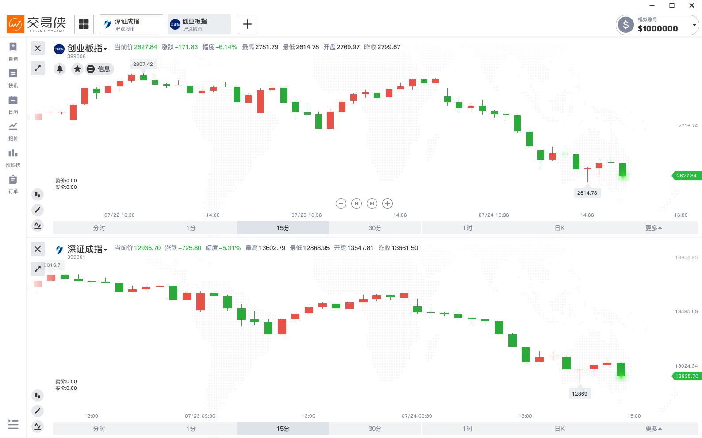Select the pencil drawing tool in 创业板指 chart
702x438 pixels.
coord(38,210)
